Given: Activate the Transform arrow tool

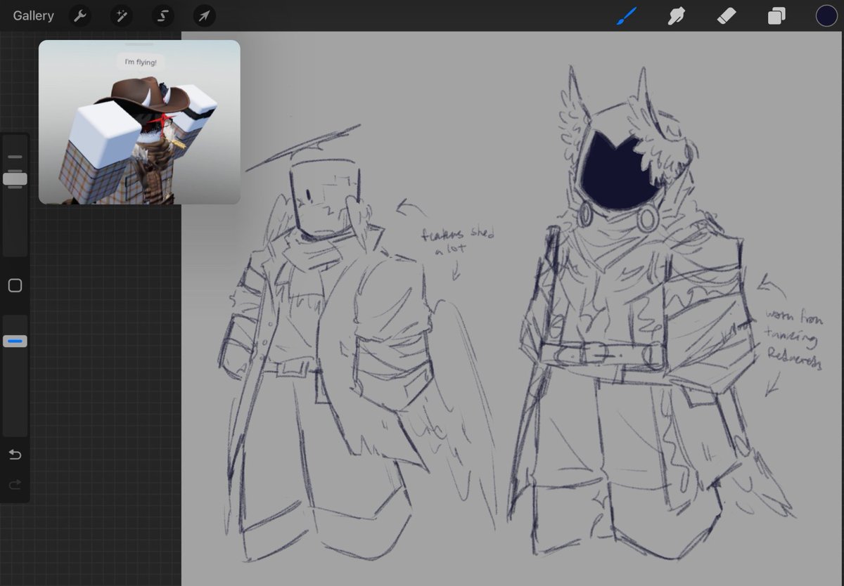Looking at the screenshot, I should pyautogui.click(x=204, y=15).
